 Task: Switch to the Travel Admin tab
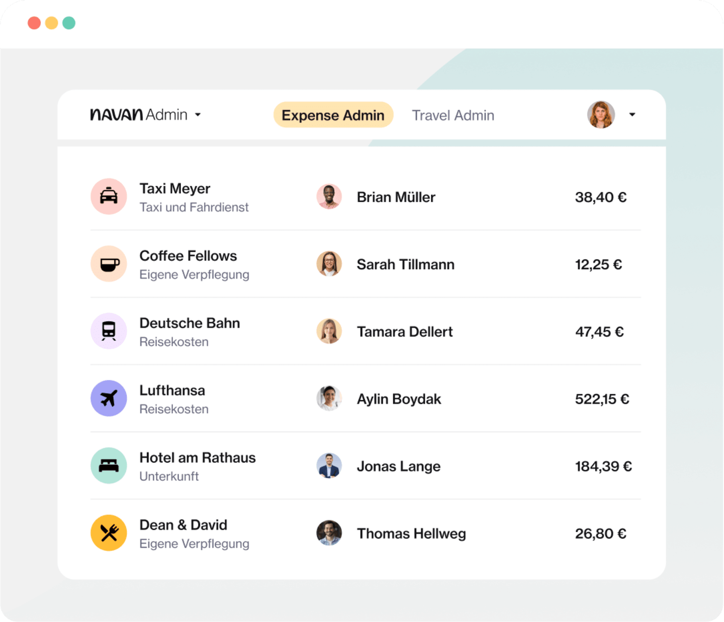point(453,116)
